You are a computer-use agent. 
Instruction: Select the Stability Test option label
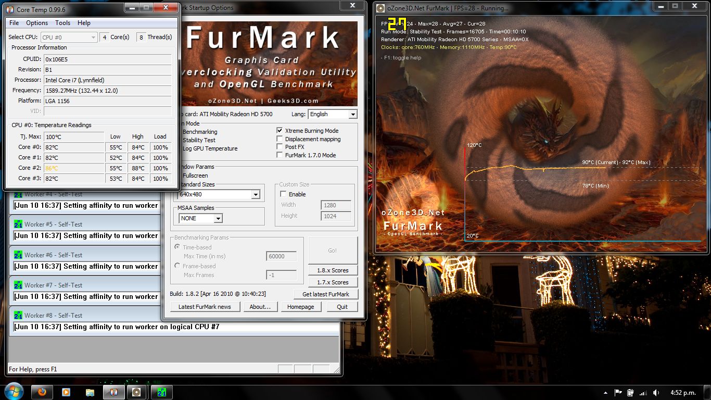click(x=199, y=140)
